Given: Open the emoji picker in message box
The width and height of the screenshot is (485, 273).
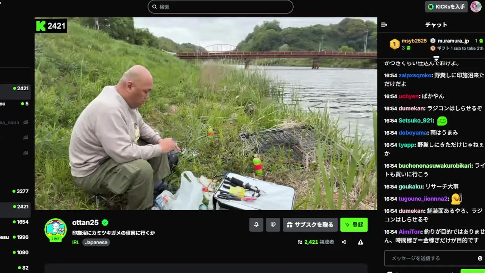Looking at the screenshot, I should tap(480, 258).
